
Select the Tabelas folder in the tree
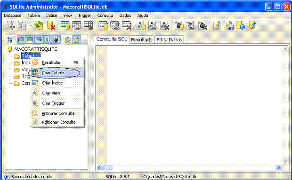tap(30, 55)
